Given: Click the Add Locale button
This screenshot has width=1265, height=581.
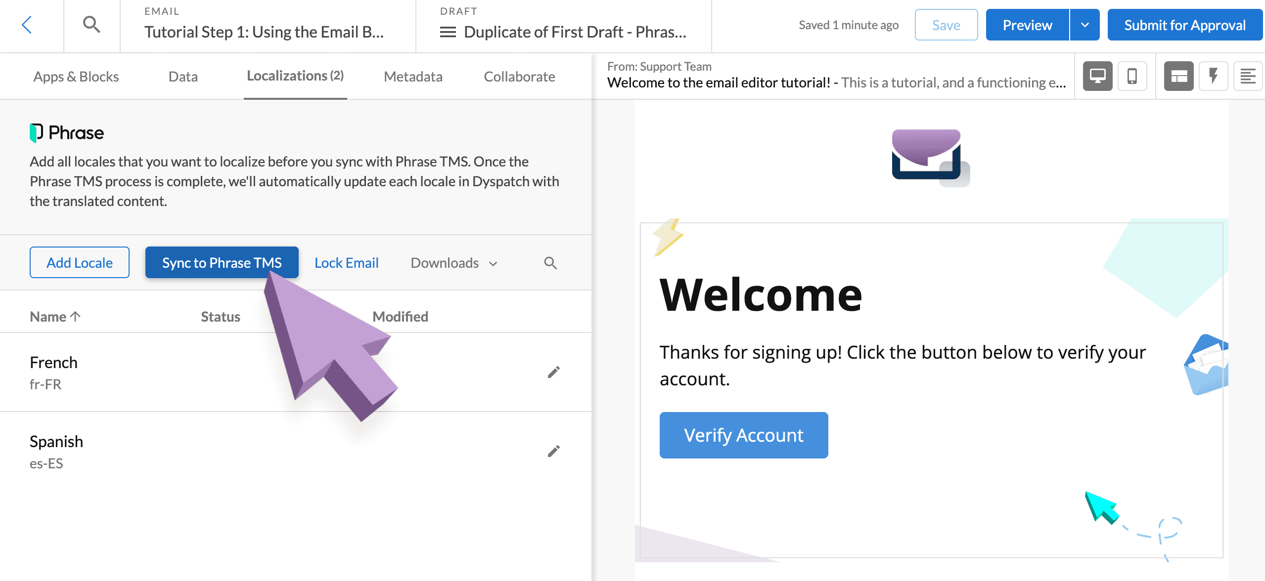Looking at the screenshot, I should [x=79, y=262].
